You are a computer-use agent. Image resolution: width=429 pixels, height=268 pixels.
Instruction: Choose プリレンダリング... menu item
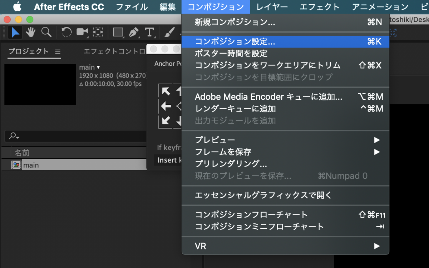tap(285, 164)
